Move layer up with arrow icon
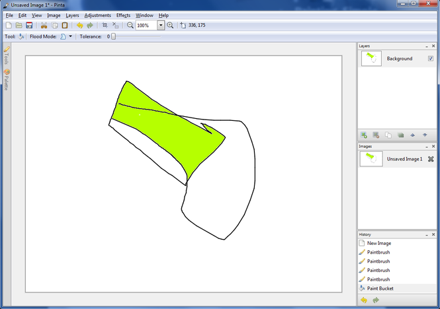Viewport: 440px width, 309px height. 412,135
